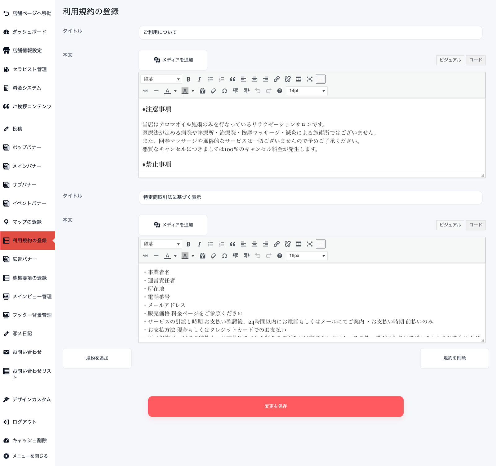Open マップの登録 in the sidebar
Viewport: 496px width, 466px height.
tap(28, 222)
